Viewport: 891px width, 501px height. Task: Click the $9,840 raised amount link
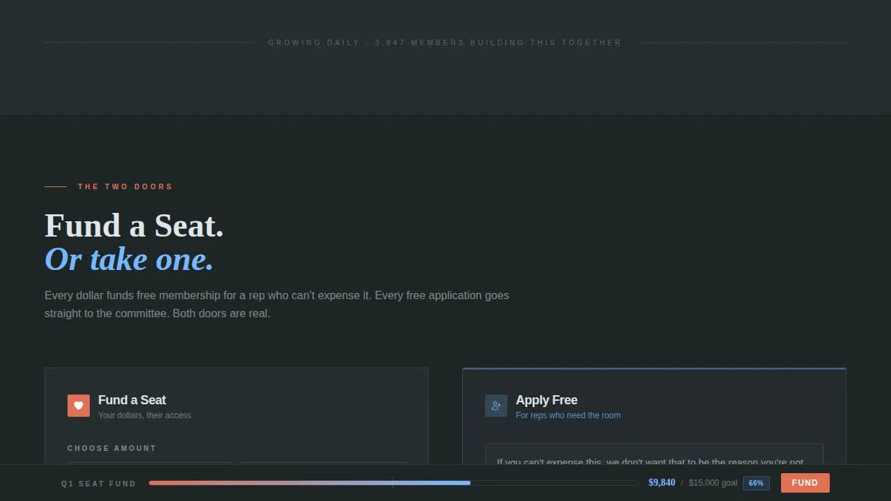coord(661,482)
